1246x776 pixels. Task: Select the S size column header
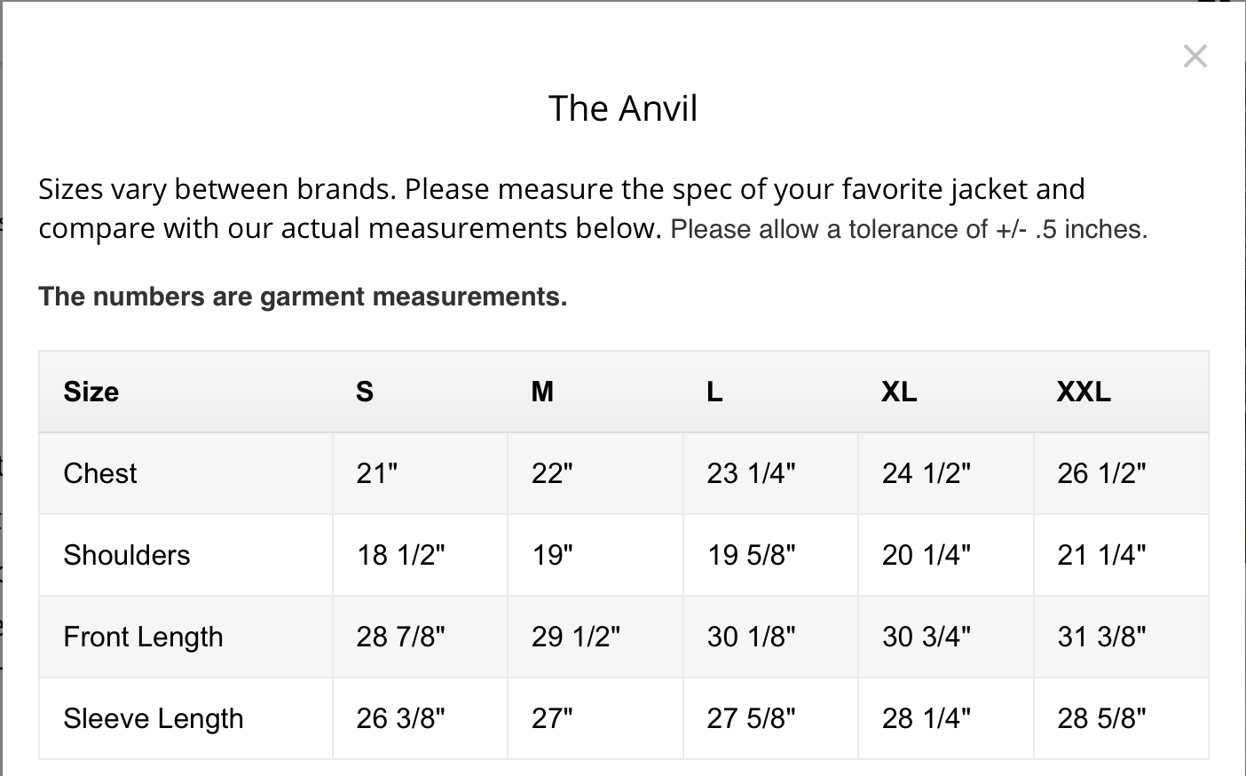pyautogui.click(x=365, y=392)
